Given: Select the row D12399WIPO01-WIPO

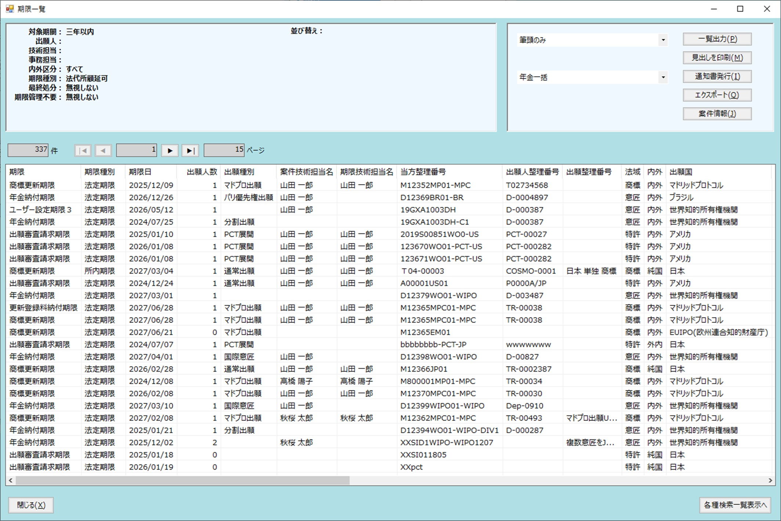Looking at the screenshot, I should pos(389,406).
